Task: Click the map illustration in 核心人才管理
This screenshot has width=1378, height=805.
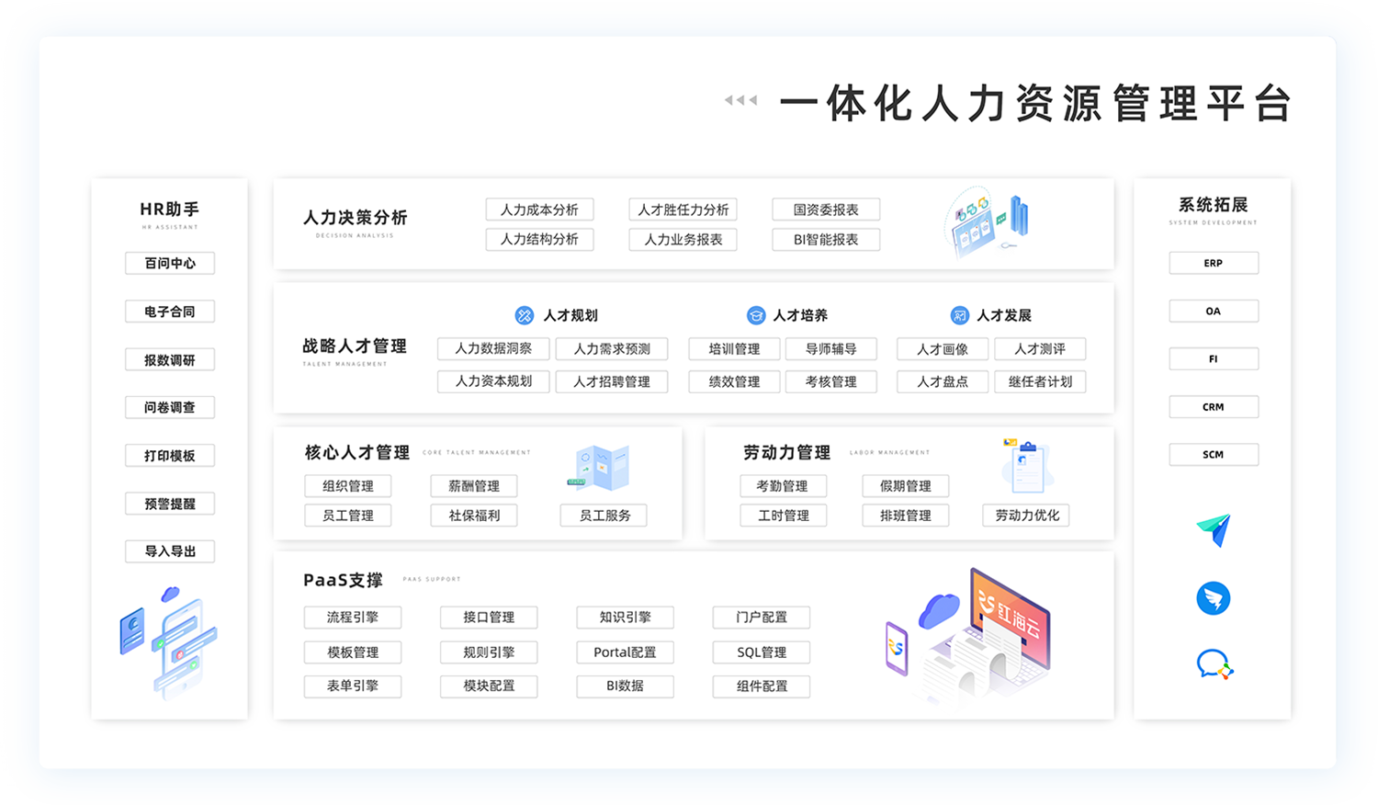Action: 600,467
